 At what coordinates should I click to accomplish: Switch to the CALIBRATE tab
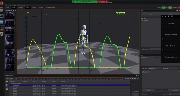pos(21,8)
